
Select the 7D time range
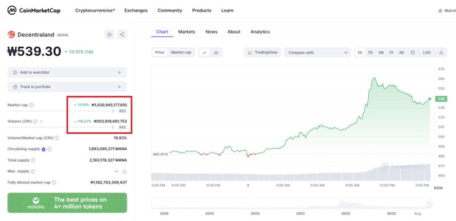[370, 52]
